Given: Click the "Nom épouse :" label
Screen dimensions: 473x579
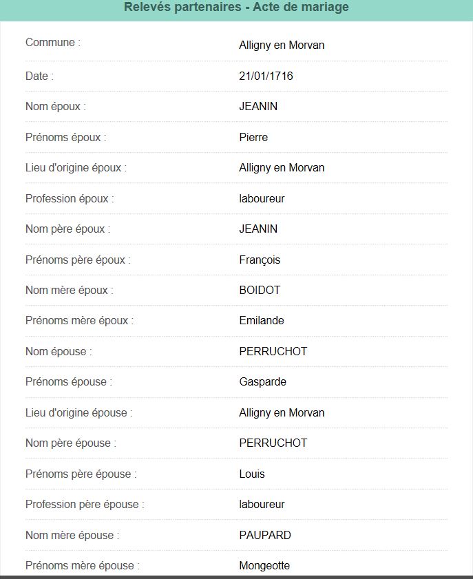Looking at the screenshot, I should point(59,352).
